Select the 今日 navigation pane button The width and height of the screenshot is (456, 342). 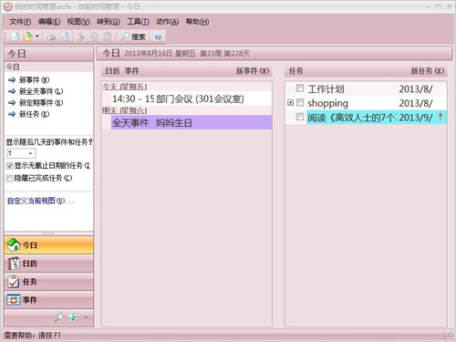point(48,245)
